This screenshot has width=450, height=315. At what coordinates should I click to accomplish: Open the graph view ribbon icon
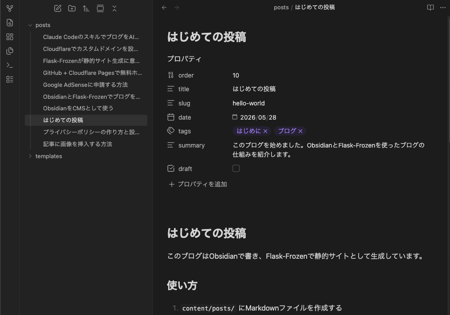coord(10,8)
